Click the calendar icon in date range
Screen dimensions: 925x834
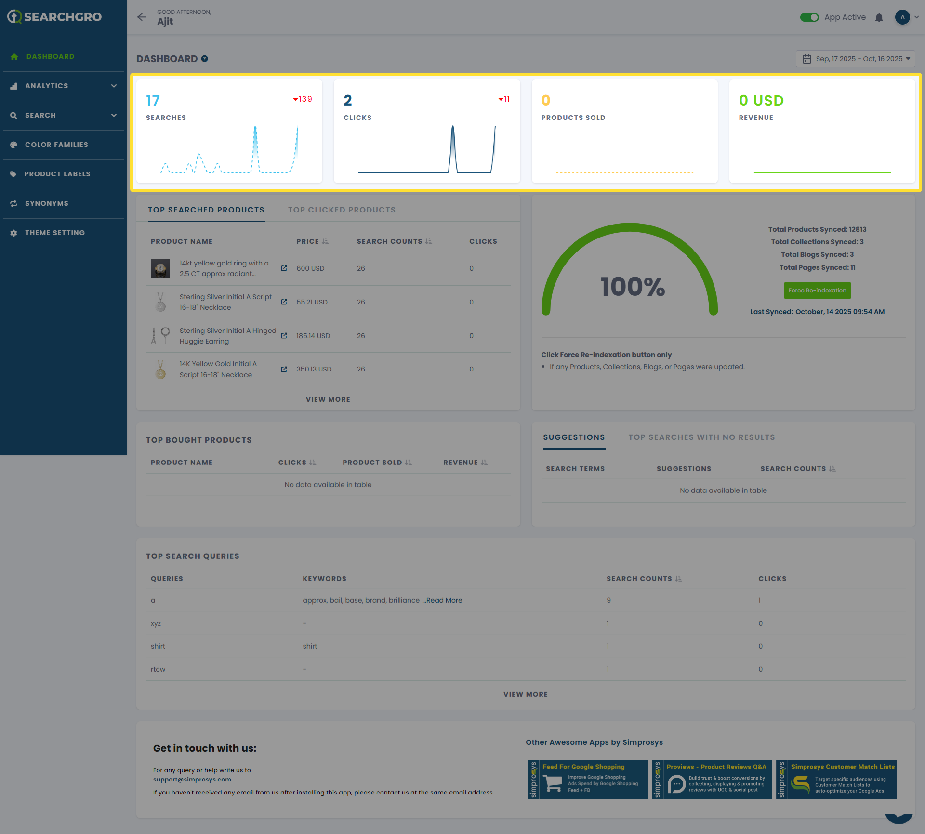(x=807, y=59)
